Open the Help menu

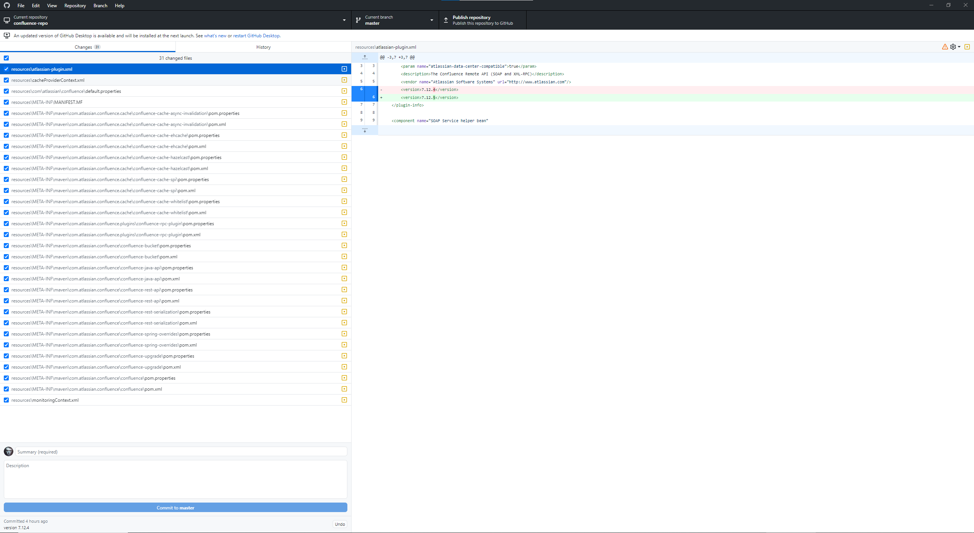point(119,5)
